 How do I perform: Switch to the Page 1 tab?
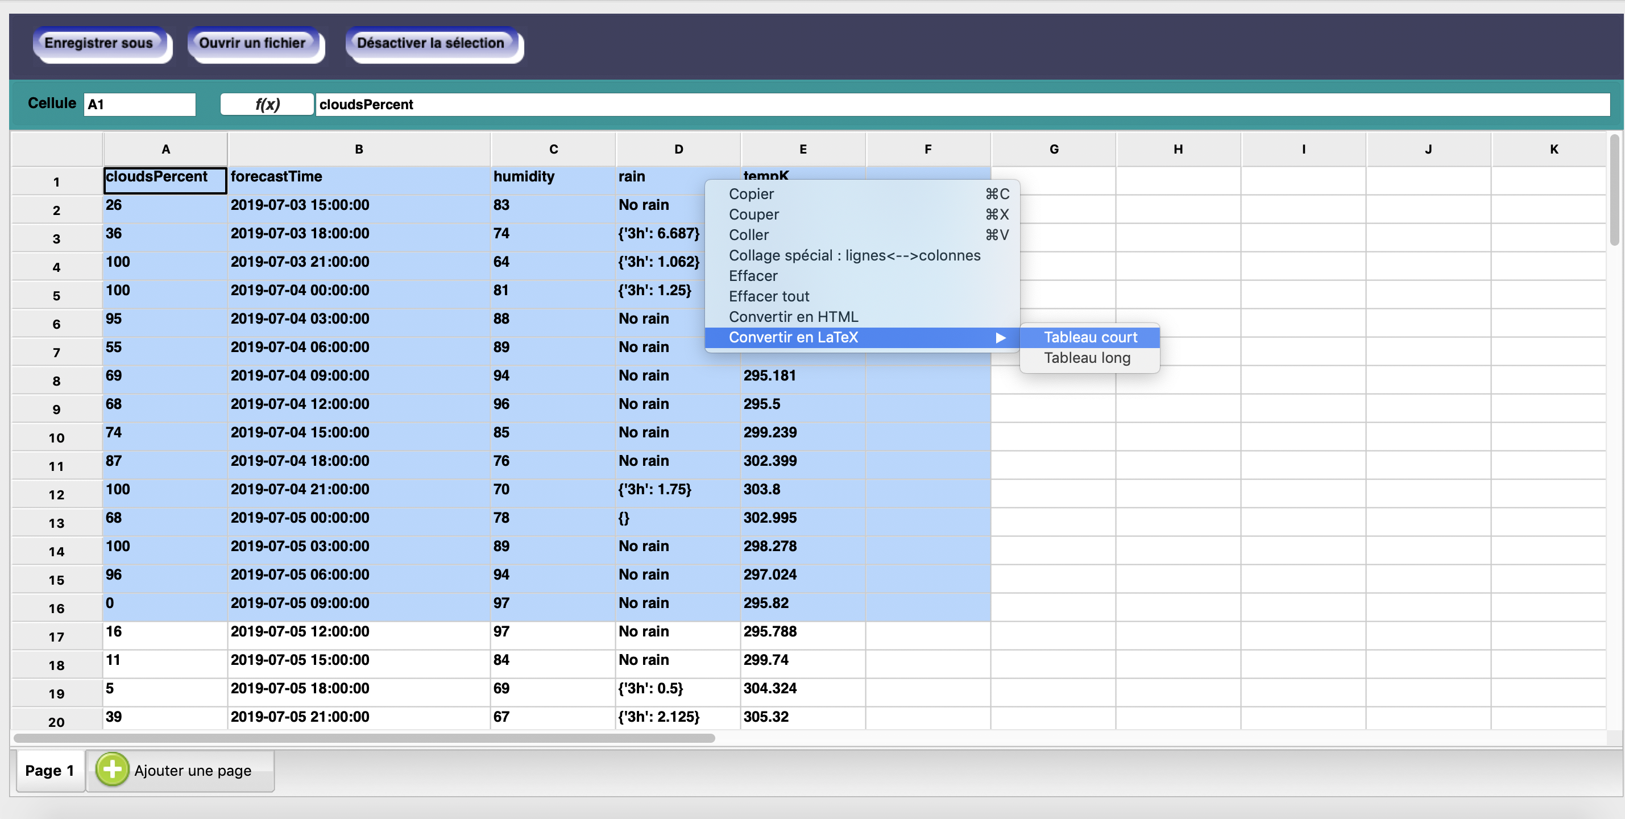tap(50, 771)
